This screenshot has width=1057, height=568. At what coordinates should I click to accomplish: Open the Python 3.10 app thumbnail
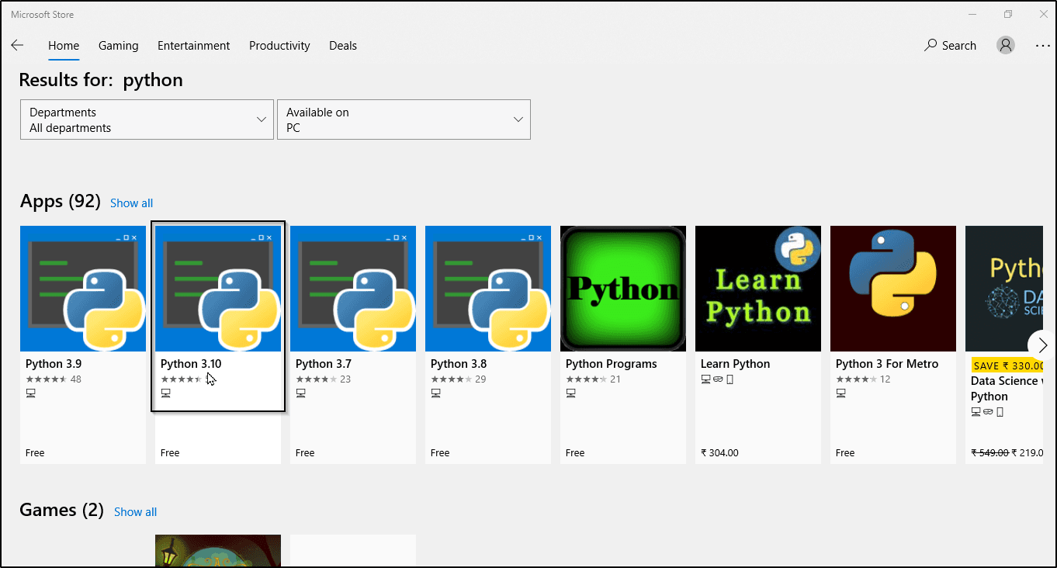pos(218,289)
